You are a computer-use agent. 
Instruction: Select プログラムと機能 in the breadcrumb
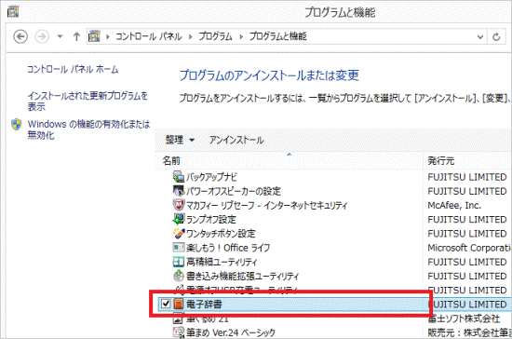click(278, 36)
